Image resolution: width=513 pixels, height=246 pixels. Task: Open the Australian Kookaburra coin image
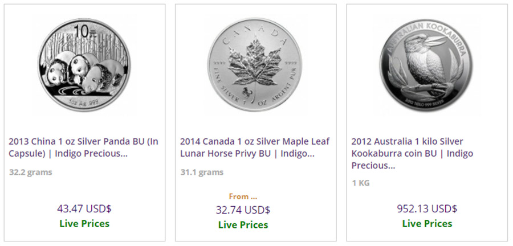pos(426,65)
